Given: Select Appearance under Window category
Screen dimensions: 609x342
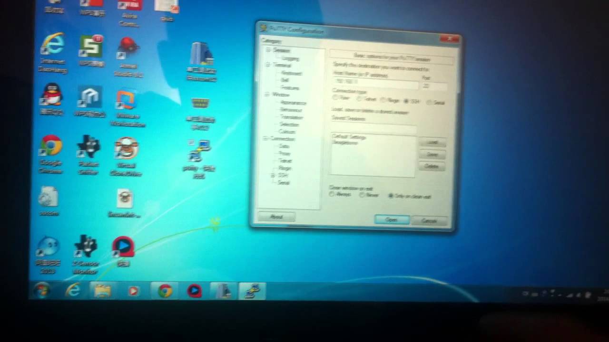Looking at the screenshot, I should [x=293, y=103].
